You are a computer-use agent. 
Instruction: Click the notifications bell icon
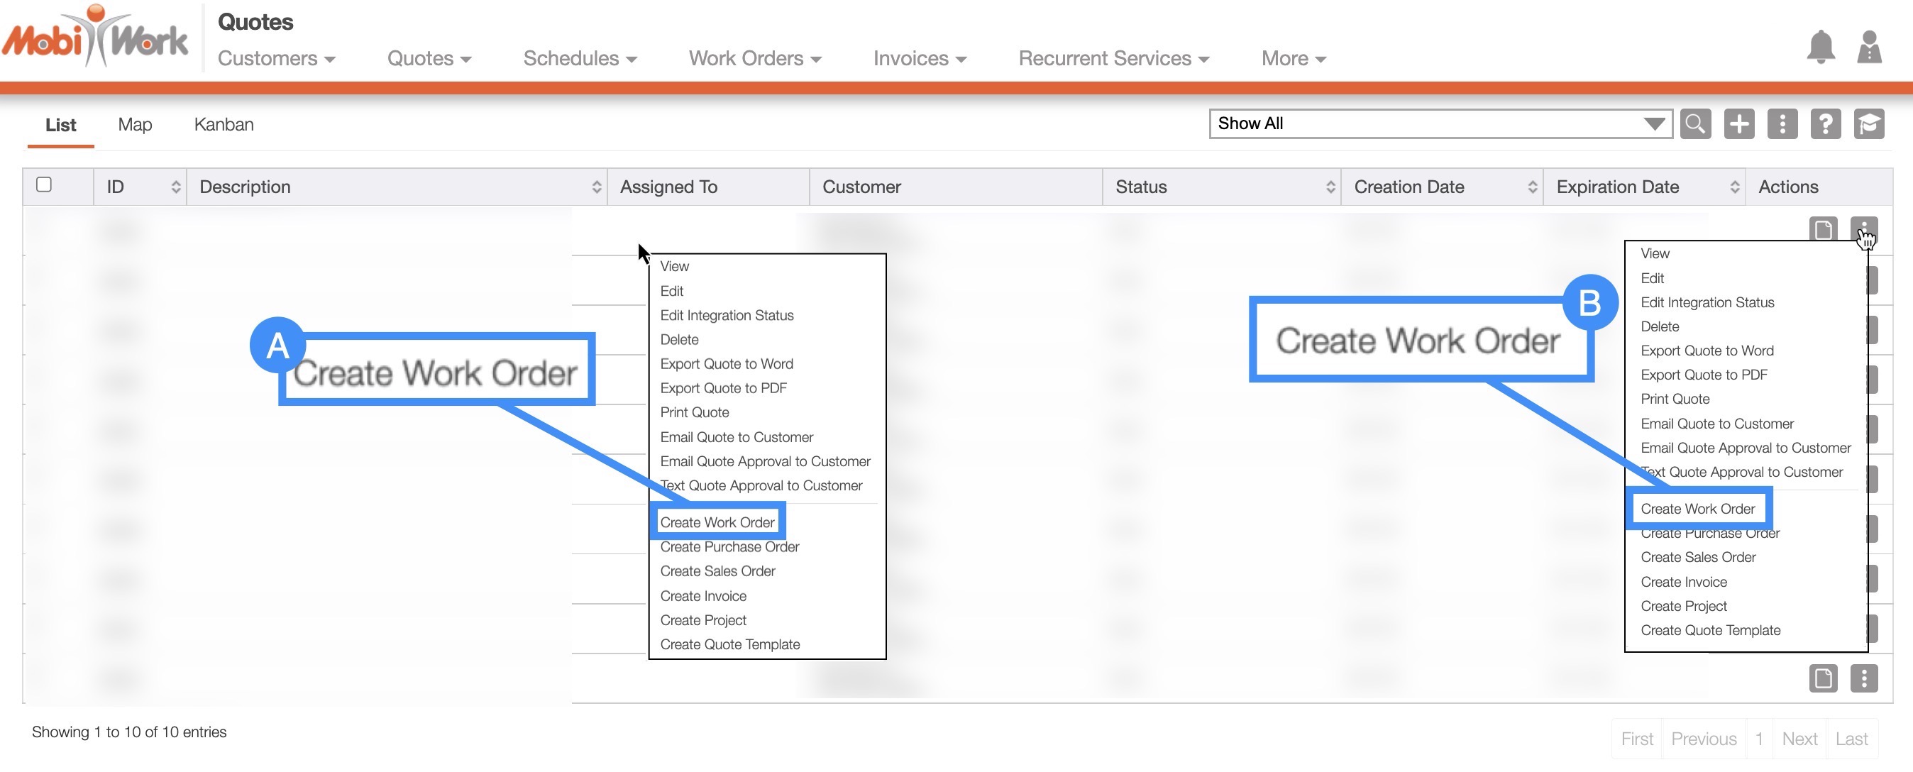pyautogui.click(x=1820, y=48)
